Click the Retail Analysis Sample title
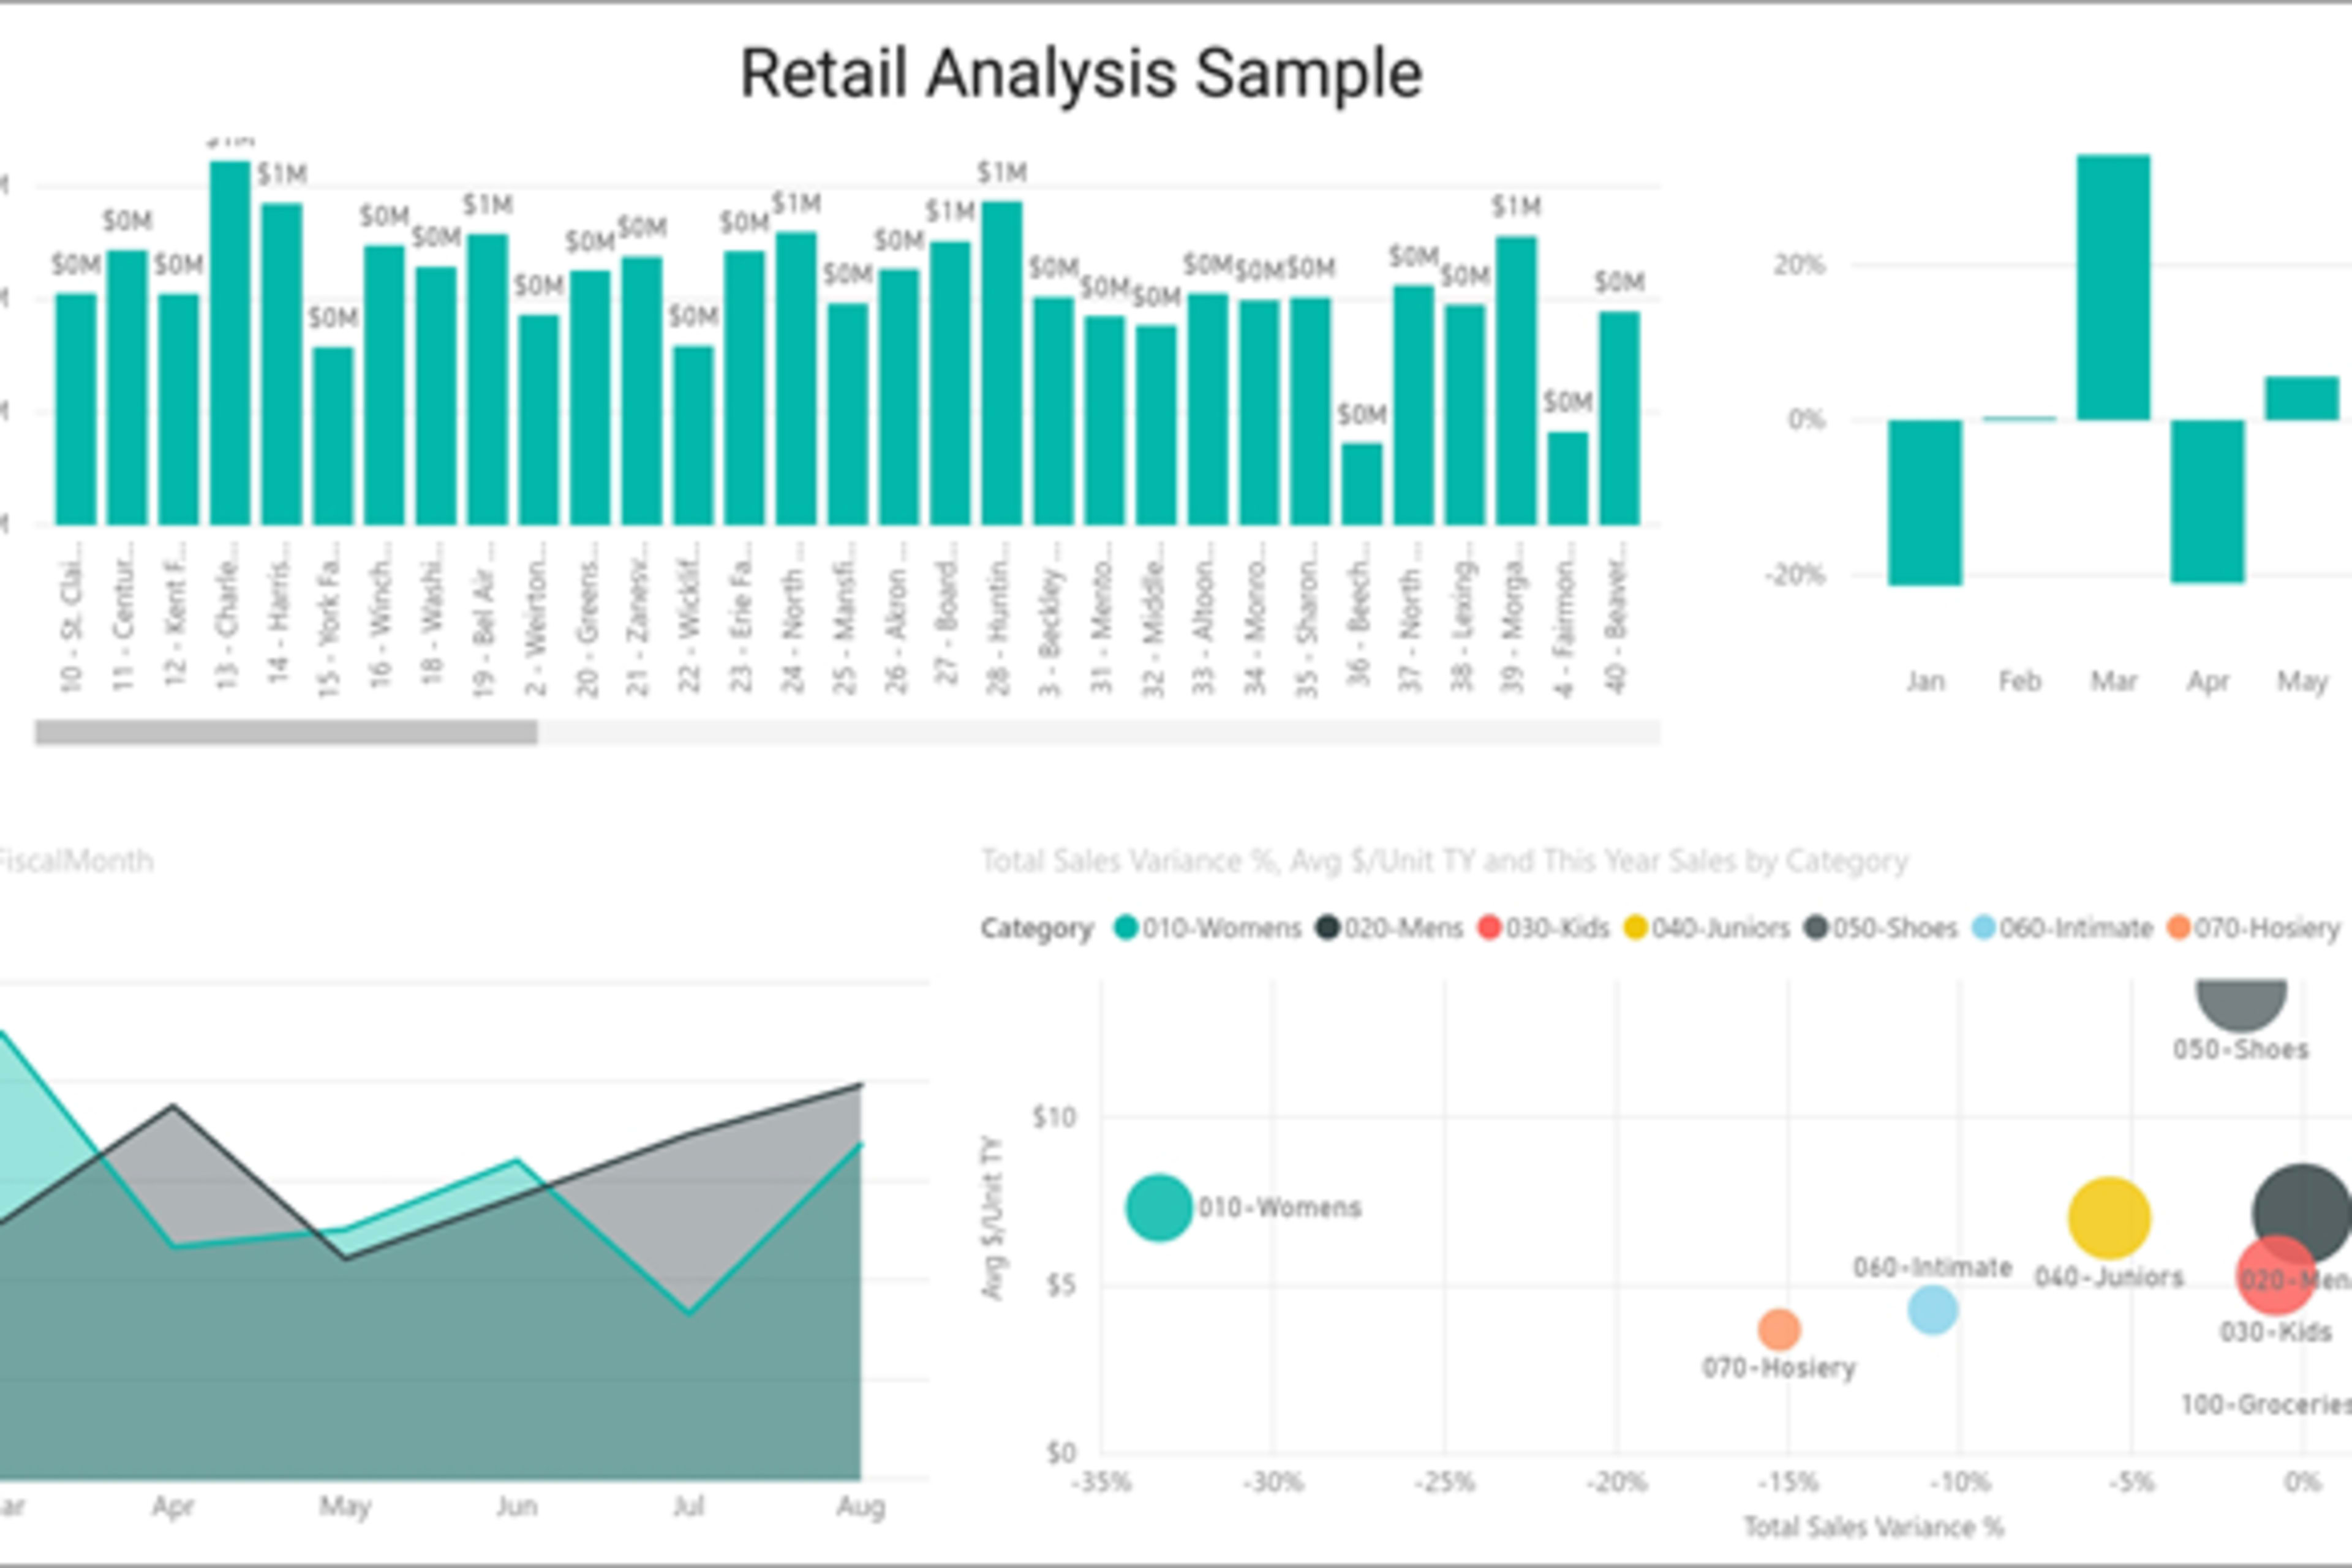The height and width of the screenshot is (1568, 2352). click(x=1081, y=74)
